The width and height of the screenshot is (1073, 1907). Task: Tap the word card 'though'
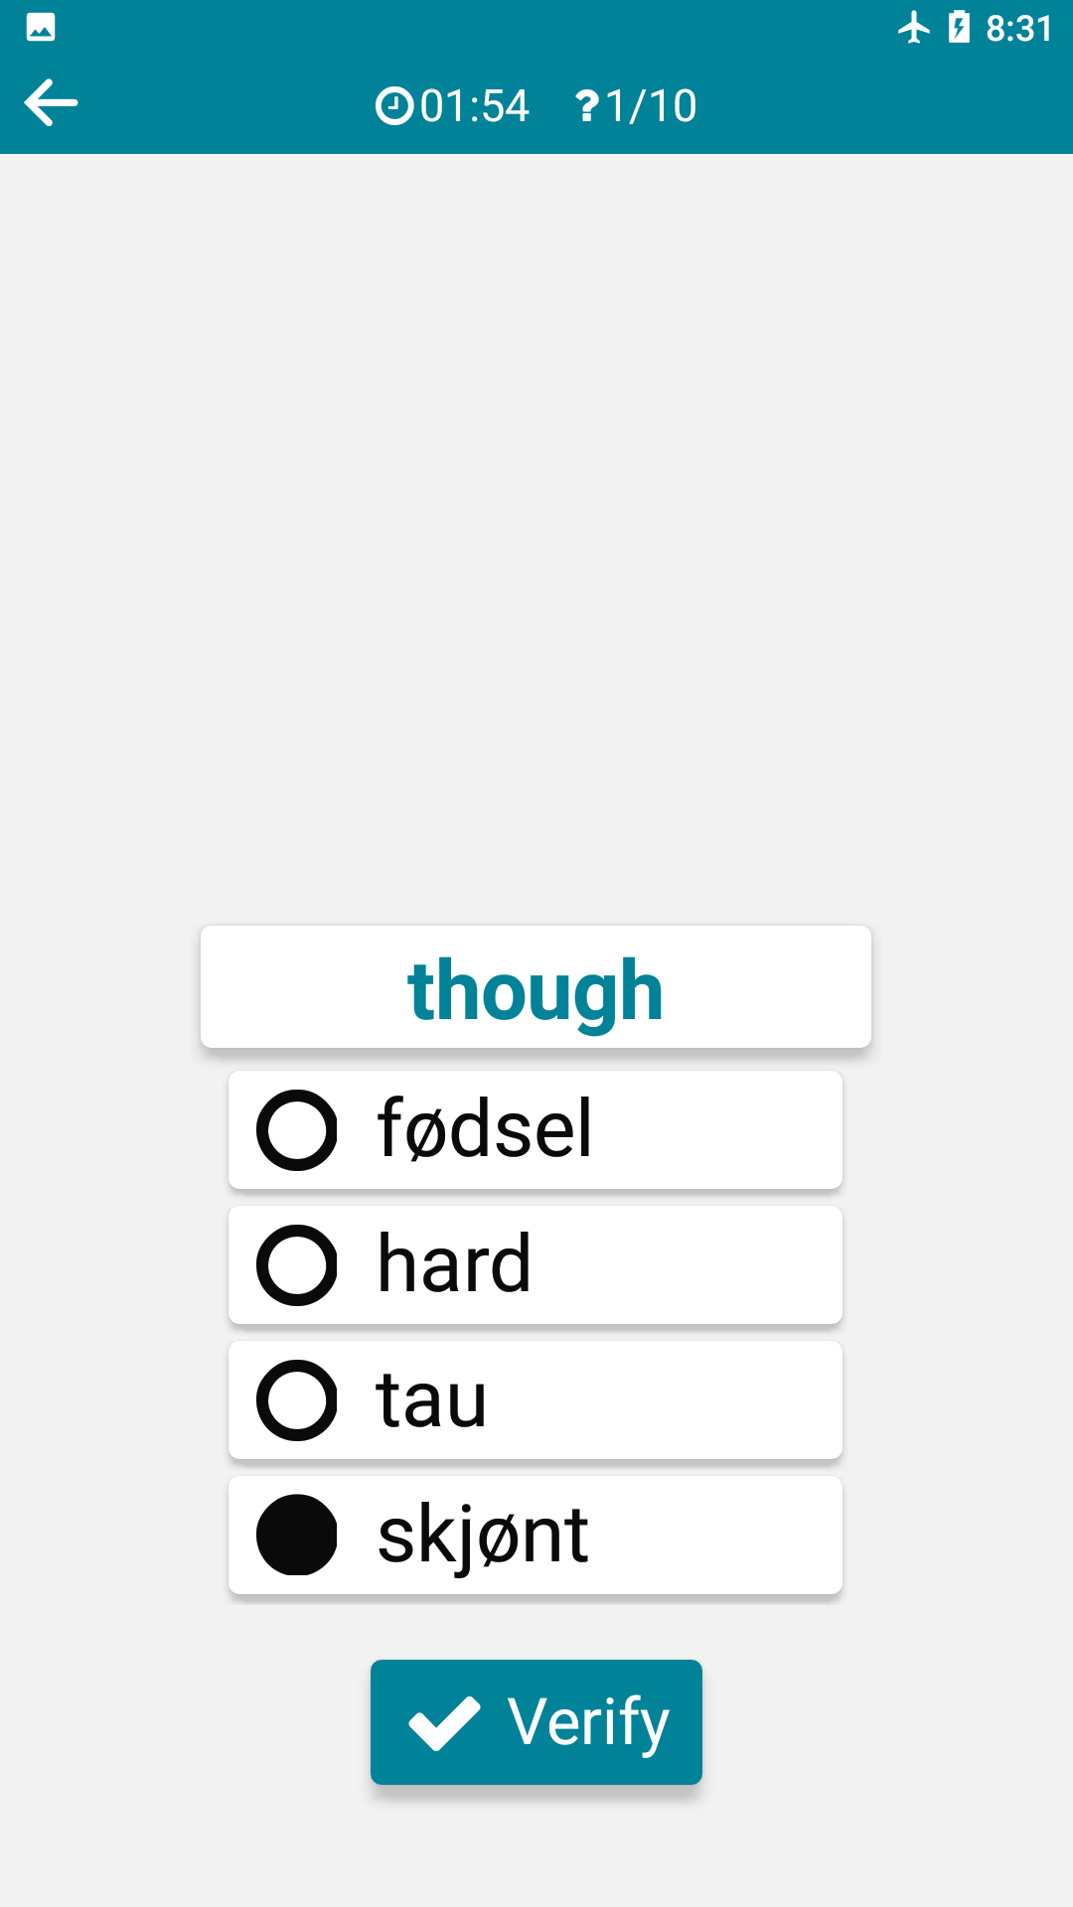536,987
